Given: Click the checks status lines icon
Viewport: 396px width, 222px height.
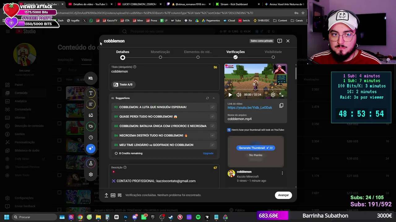Looking at the screenshot, I should (120, 195).
